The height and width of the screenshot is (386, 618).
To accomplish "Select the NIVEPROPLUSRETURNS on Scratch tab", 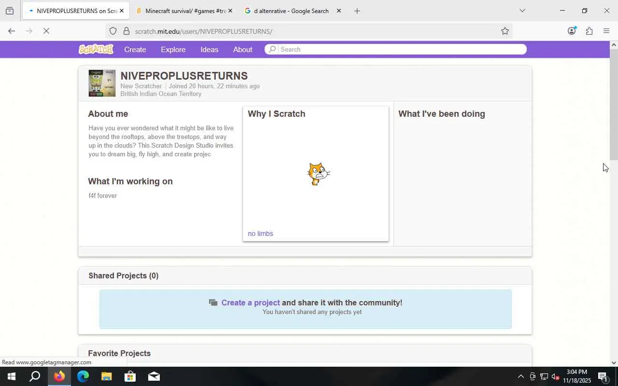I will click(x=76, y=11).
